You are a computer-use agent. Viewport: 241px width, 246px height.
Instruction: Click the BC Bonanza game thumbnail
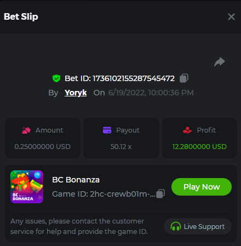(27, 187)
